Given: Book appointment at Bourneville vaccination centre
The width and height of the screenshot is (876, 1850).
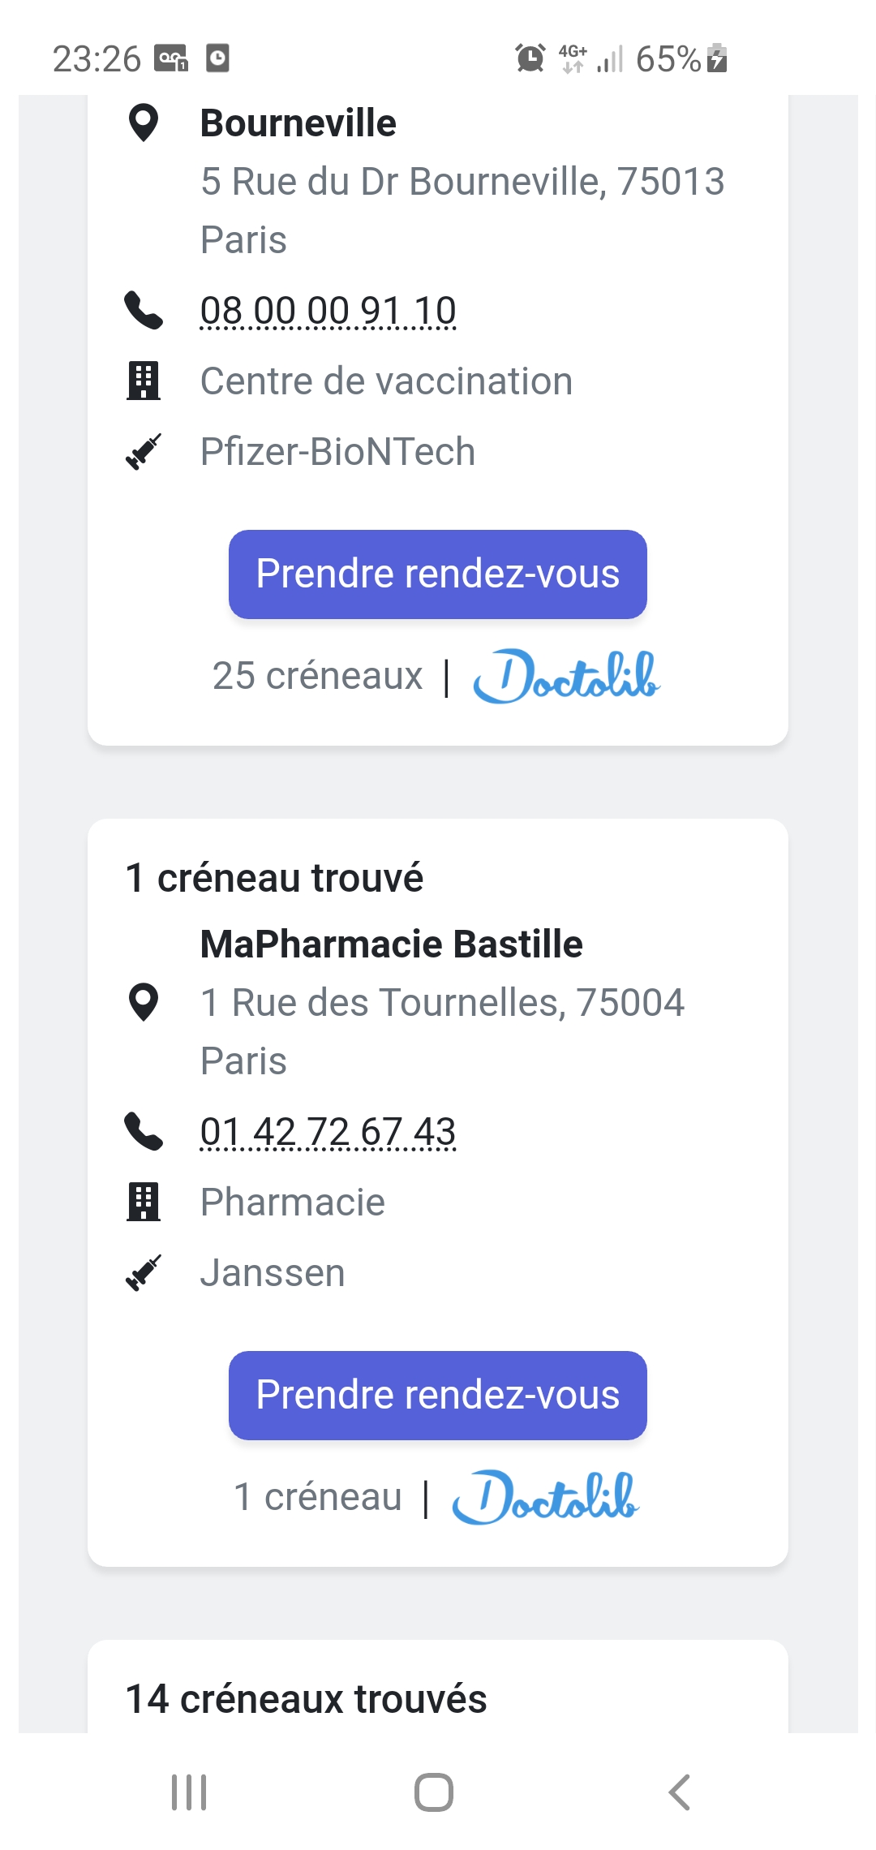Looking at the screenshot, I should (x=437, y=574).
